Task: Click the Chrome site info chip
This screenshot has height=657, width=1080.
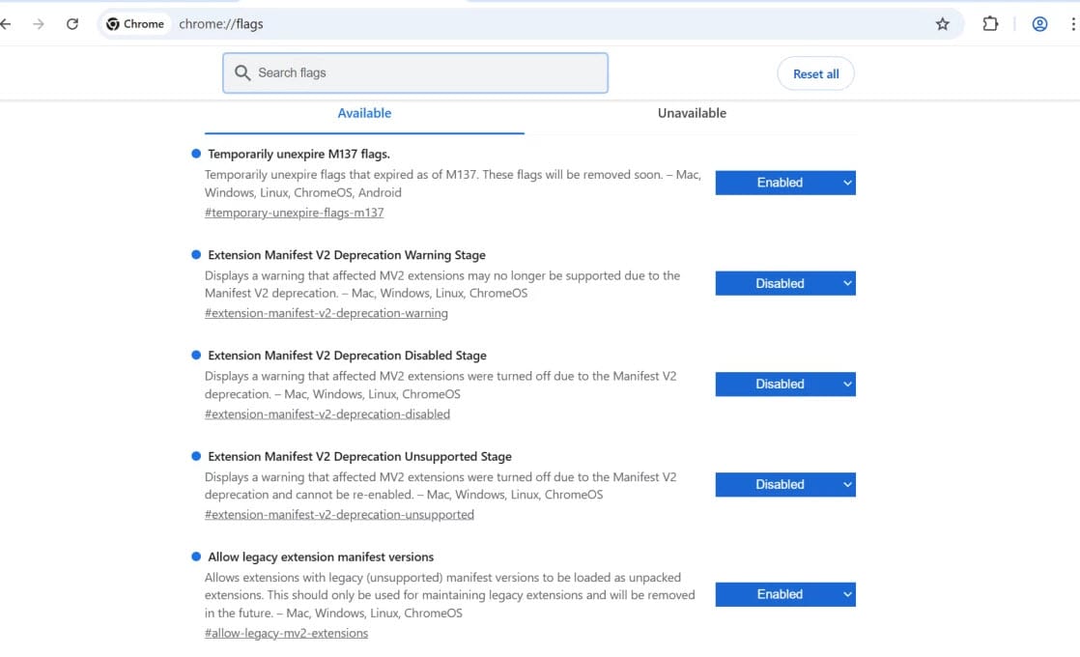Action: (x=135, y=24)
